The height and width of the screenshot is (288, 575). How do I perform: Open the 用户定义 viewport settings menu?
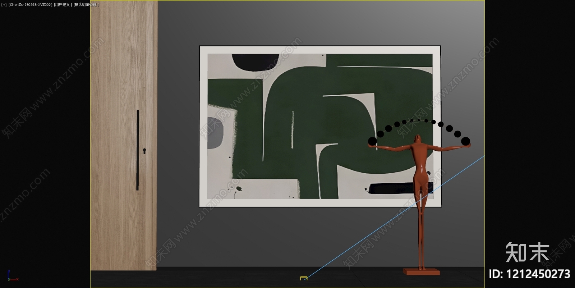tap(63, 5)
